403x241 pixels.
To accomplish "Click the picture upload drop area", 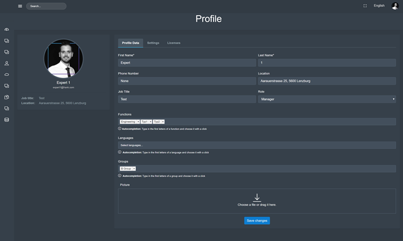I will tap(257, 201).
